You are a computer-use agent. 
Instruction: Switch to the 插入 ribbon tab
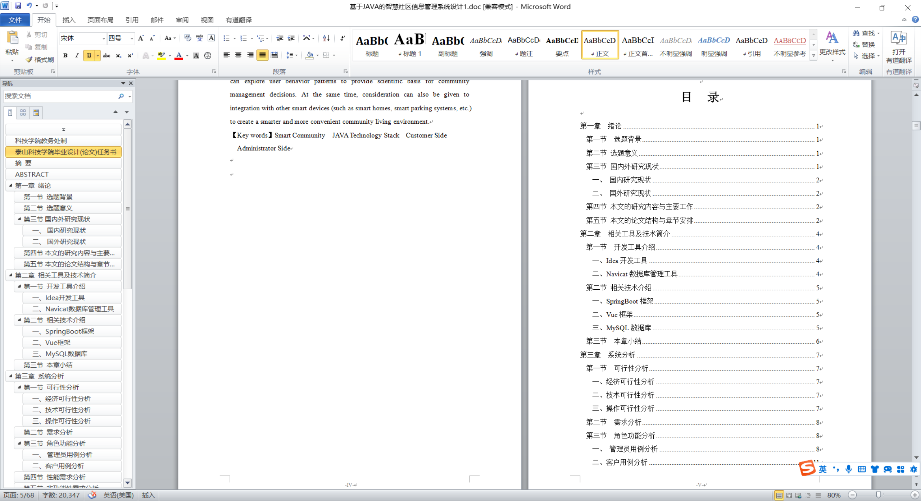[x=69, y=20]
